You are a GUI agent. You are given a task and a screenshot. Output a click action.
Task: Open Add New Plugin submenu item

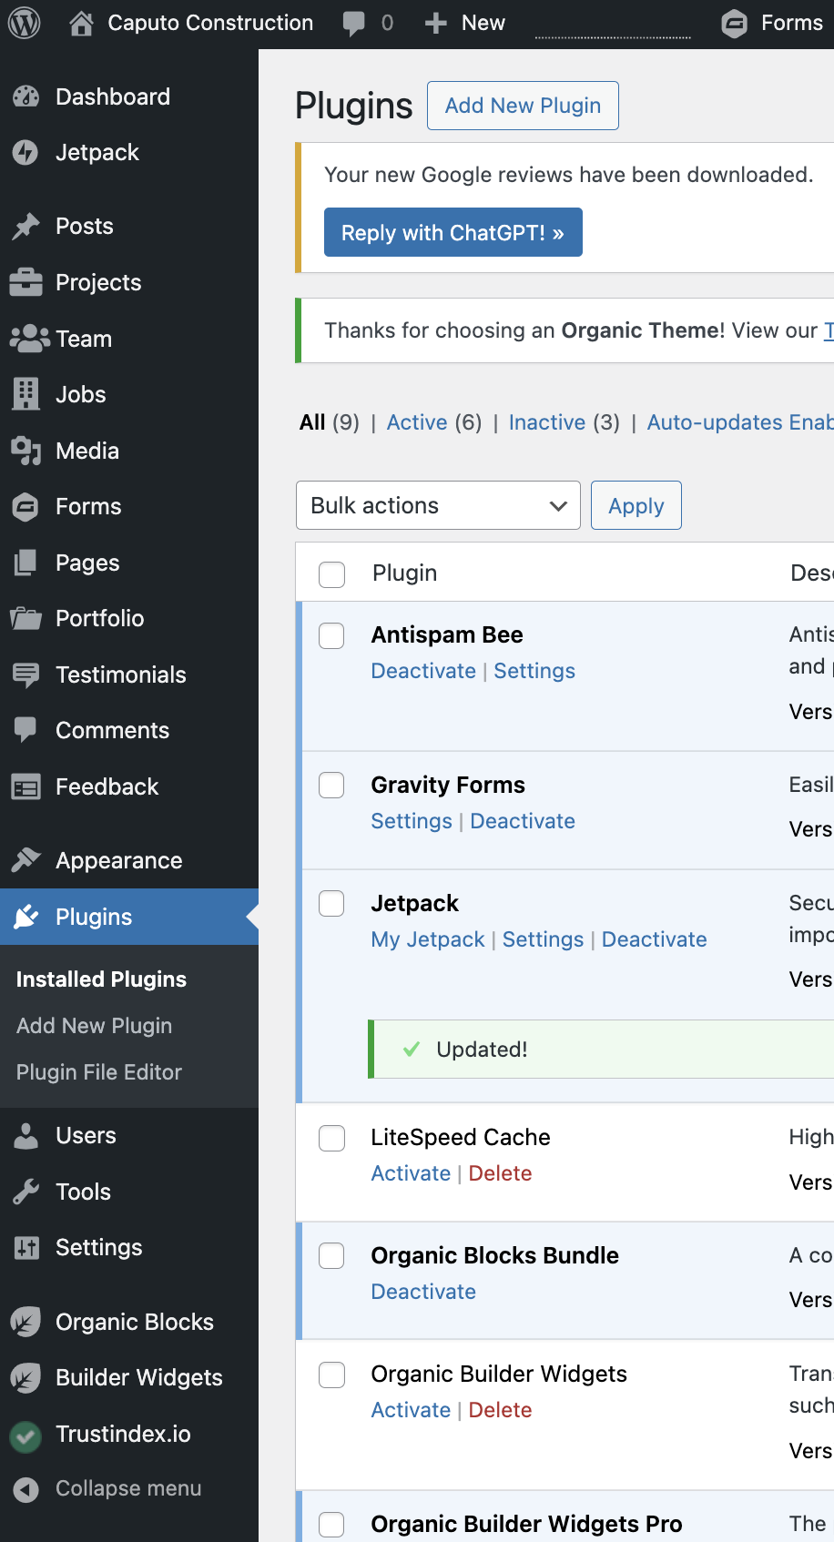tap(94, 1026)
